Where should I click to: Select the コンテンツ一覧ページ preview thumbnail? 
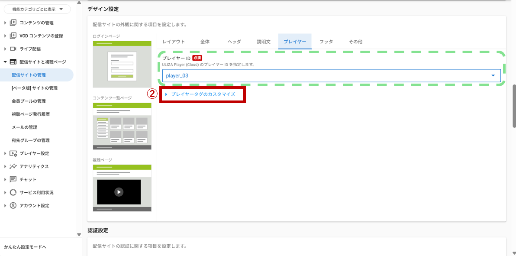(122, 126)
